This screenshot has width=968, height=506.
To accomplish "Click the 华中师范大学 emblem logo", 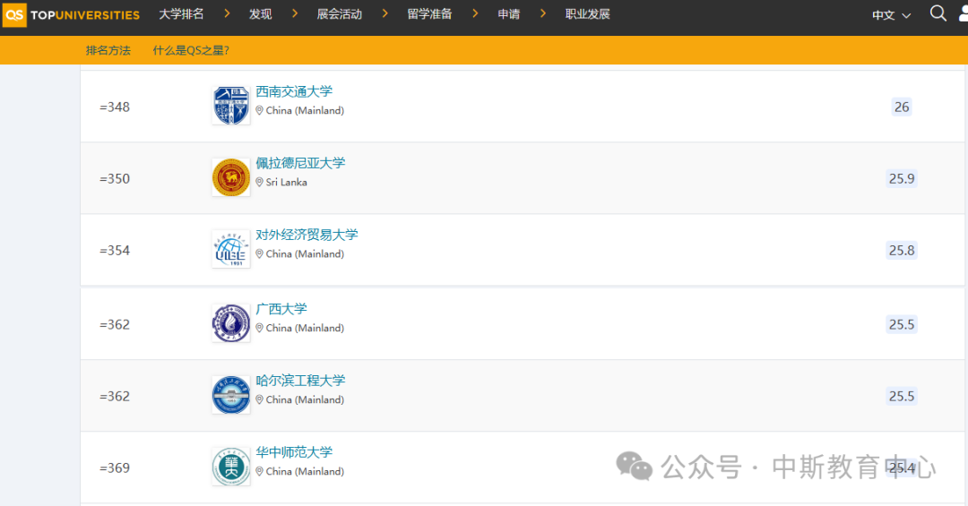I will [x=231, y=466].
